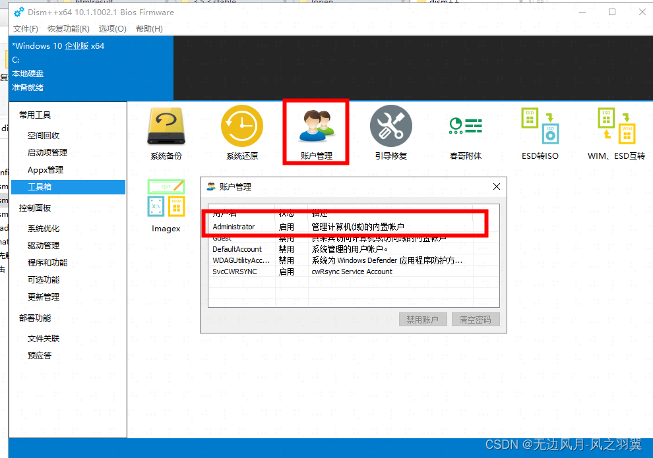Screen dimensions: 653x458
Task: Select 程序和功能 in the sidebar
Action: 47,262
